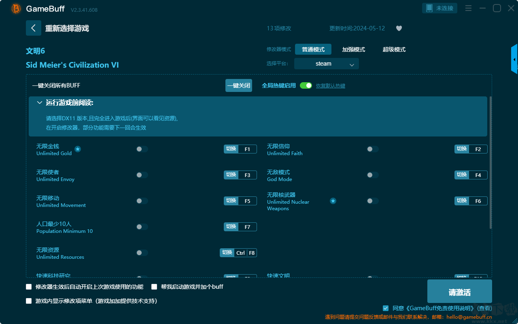Toggle Unlimited Gold switch
Image resolution: width=518 pixels, height=324 pixels.
(142, 149)
